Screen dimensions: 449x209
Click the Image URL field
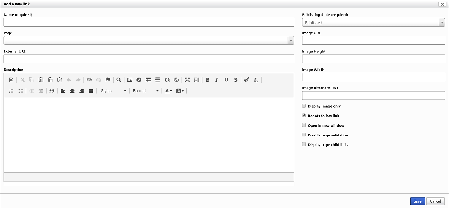[373, 41]
